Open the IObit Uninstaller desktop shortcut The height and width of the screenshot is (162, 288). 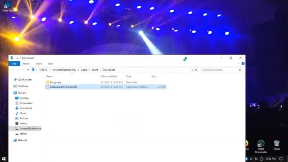[261, 146]
